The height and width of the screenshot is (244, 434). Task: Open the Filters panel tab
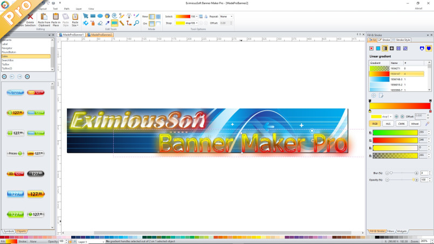coord(390,231)
